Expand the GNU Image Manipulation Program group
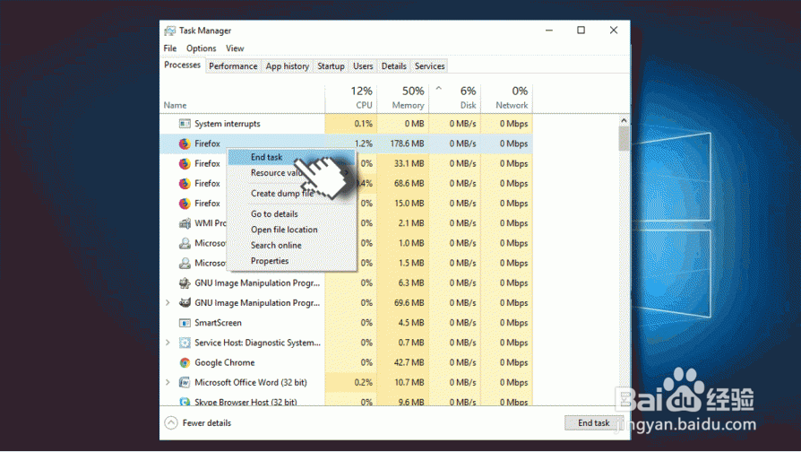Viewport: 801px width, 452px height. coord(168,303)
